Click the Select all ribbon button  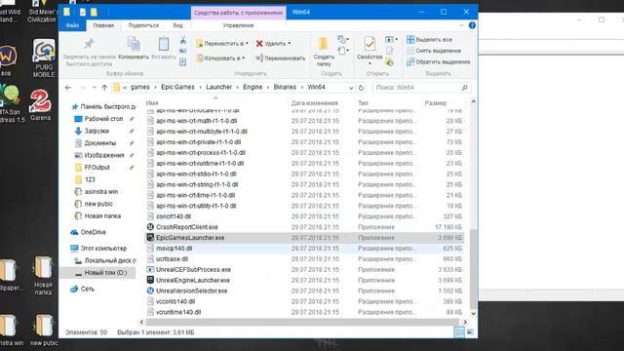(429, 39)
